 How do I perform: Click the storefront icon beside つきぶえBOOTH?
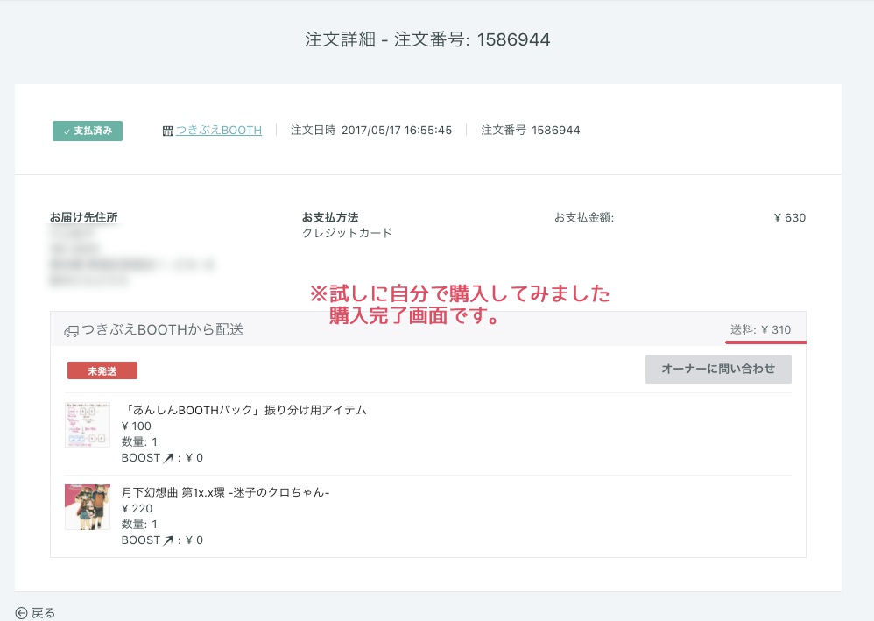point(167,130)
